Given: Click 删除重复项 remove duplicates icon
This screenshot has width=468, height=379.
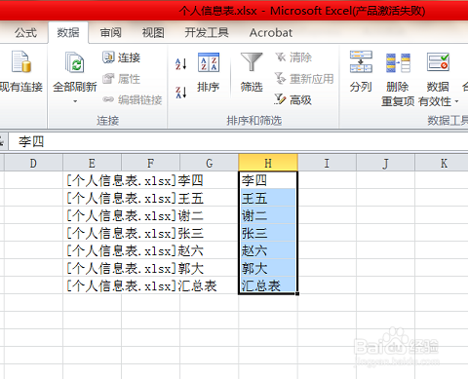Looking at the screenshot, I should pyautogui.click(x=398, y=62).
